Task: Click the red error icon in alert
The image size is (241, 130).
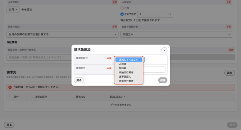Action: pyautogui.click(x=10, y=87)
